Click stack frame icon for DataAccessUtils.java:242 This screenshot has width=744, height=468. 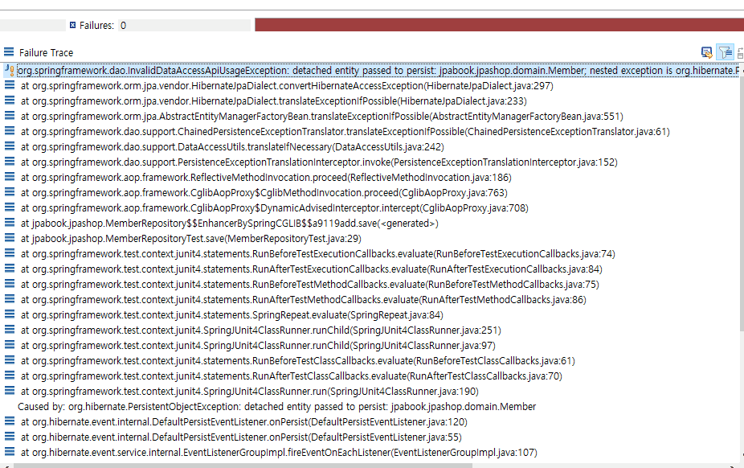click(10, 146)
